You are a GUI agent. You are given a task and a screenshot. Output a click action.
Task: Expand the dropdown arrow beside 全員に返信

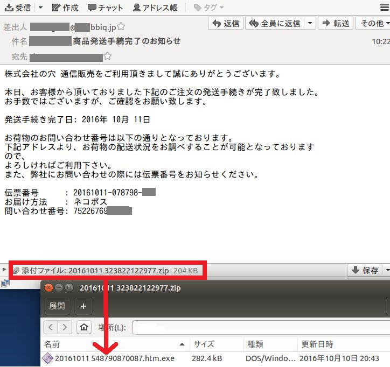click(310, 23)
